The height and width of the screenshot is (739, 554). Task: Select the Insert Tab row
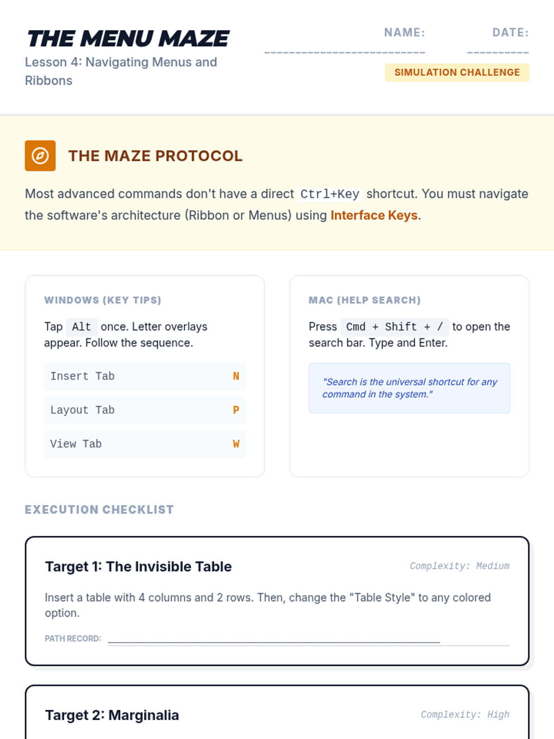[145, 376]
